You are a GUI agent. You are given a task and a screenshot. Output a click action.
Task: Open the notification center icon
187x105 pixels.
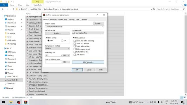coord(182,102)
